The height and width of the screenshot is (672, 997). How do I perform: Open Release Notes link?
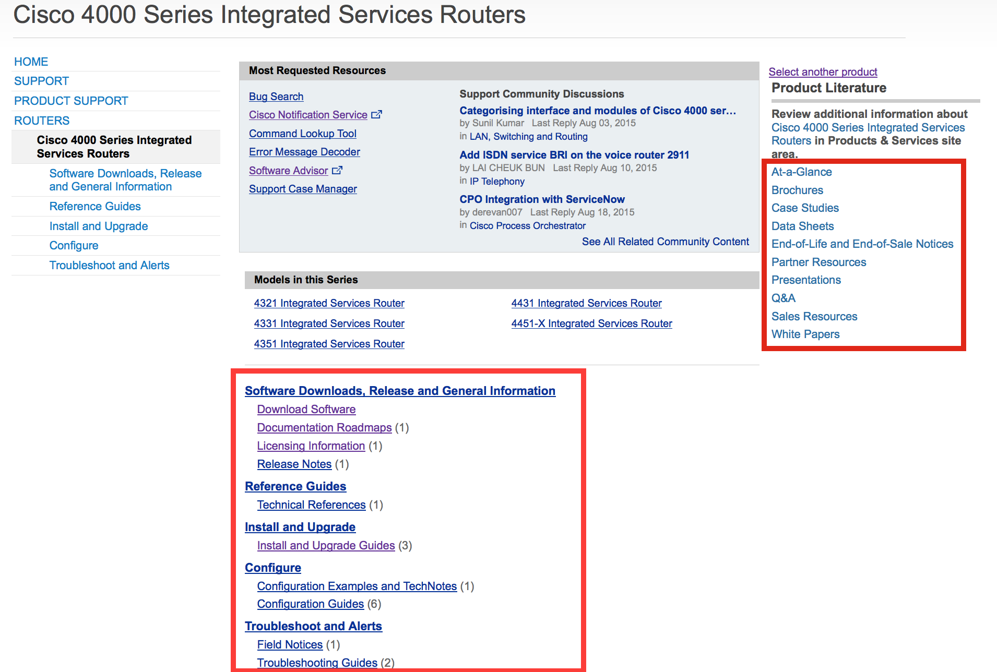point(294,464)
